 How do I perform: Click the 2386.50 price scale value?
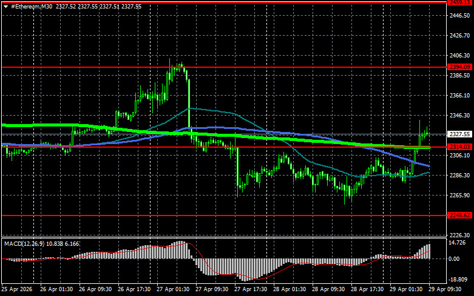pos(460,75)
